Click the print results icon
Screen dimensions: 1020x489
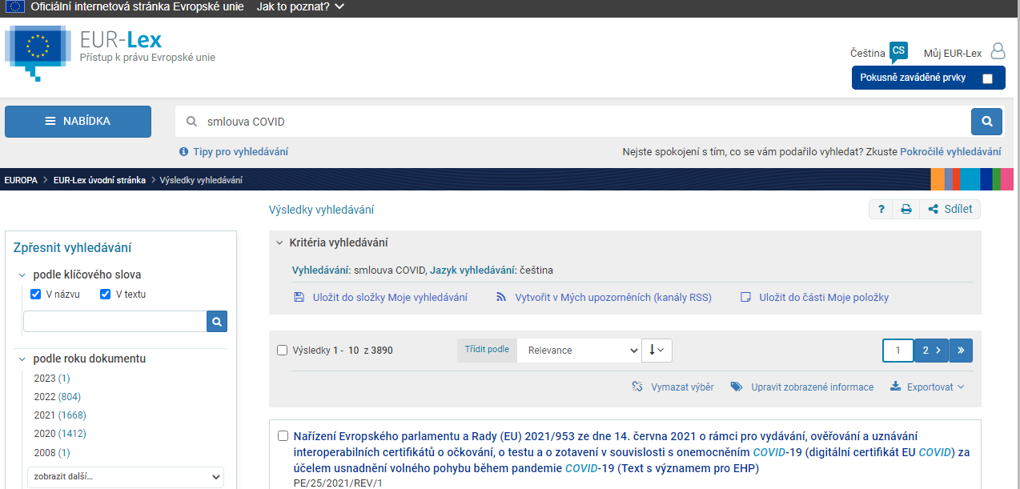[x=906, y=210]
